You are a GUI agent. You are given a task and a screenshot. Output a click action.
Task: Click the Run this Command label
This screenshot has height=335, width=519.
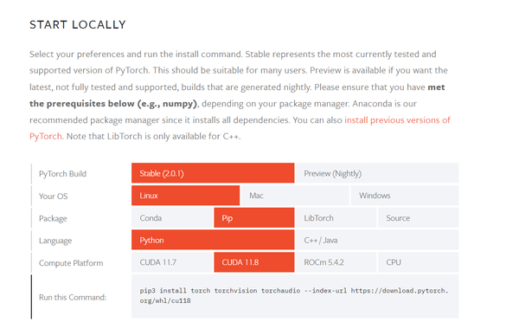pyautogui.click(x=73, y=297)
